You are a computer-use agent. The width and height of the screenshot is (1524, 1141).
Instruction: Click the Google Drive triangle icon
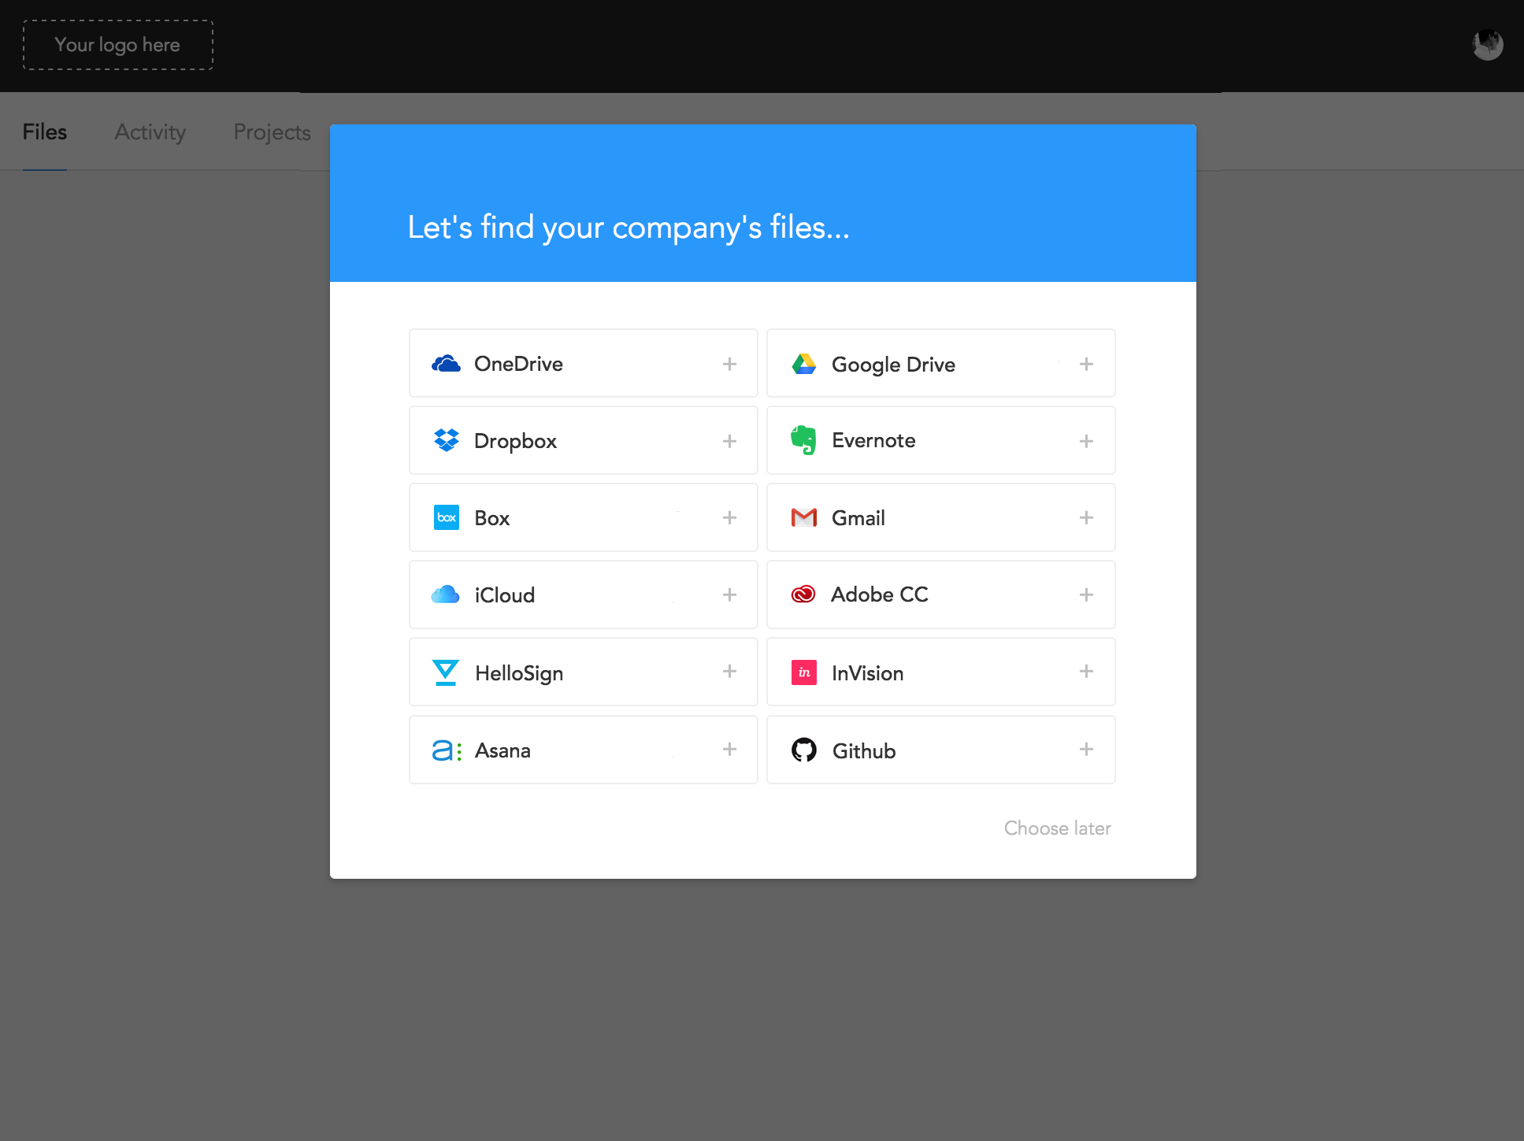803,364
